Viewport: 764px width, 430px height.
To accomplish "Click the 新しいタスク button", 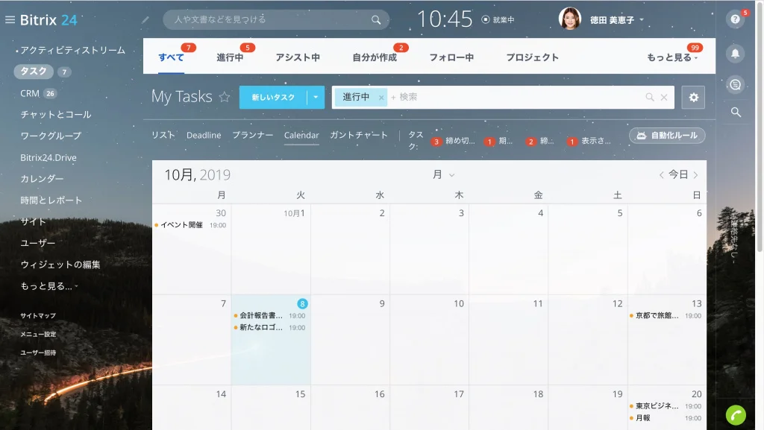I will [273, 98].
